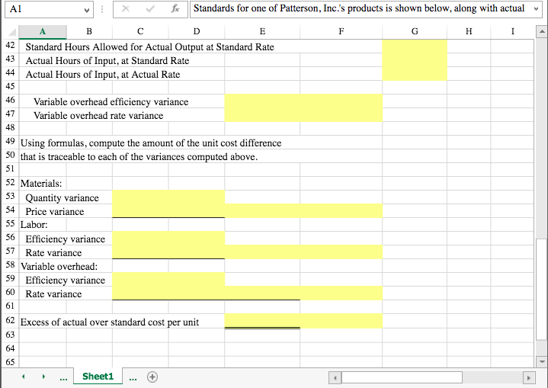Expand the formula bar with the chevron

pos(536,8)
